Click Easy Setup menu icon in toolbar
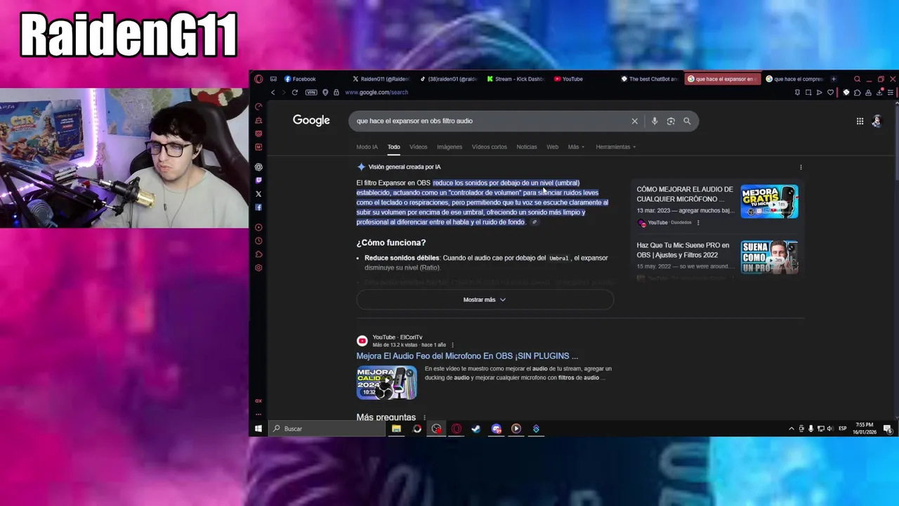This screenshot has height=506, width=899. pyautogui.click(x=891, y=92)
